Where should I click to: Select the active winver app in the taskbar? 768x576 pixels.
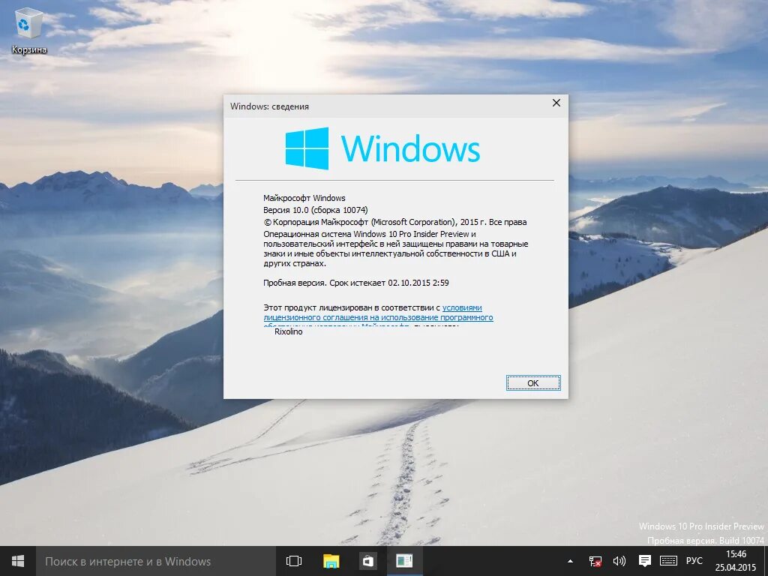click(x=404, y=561)
